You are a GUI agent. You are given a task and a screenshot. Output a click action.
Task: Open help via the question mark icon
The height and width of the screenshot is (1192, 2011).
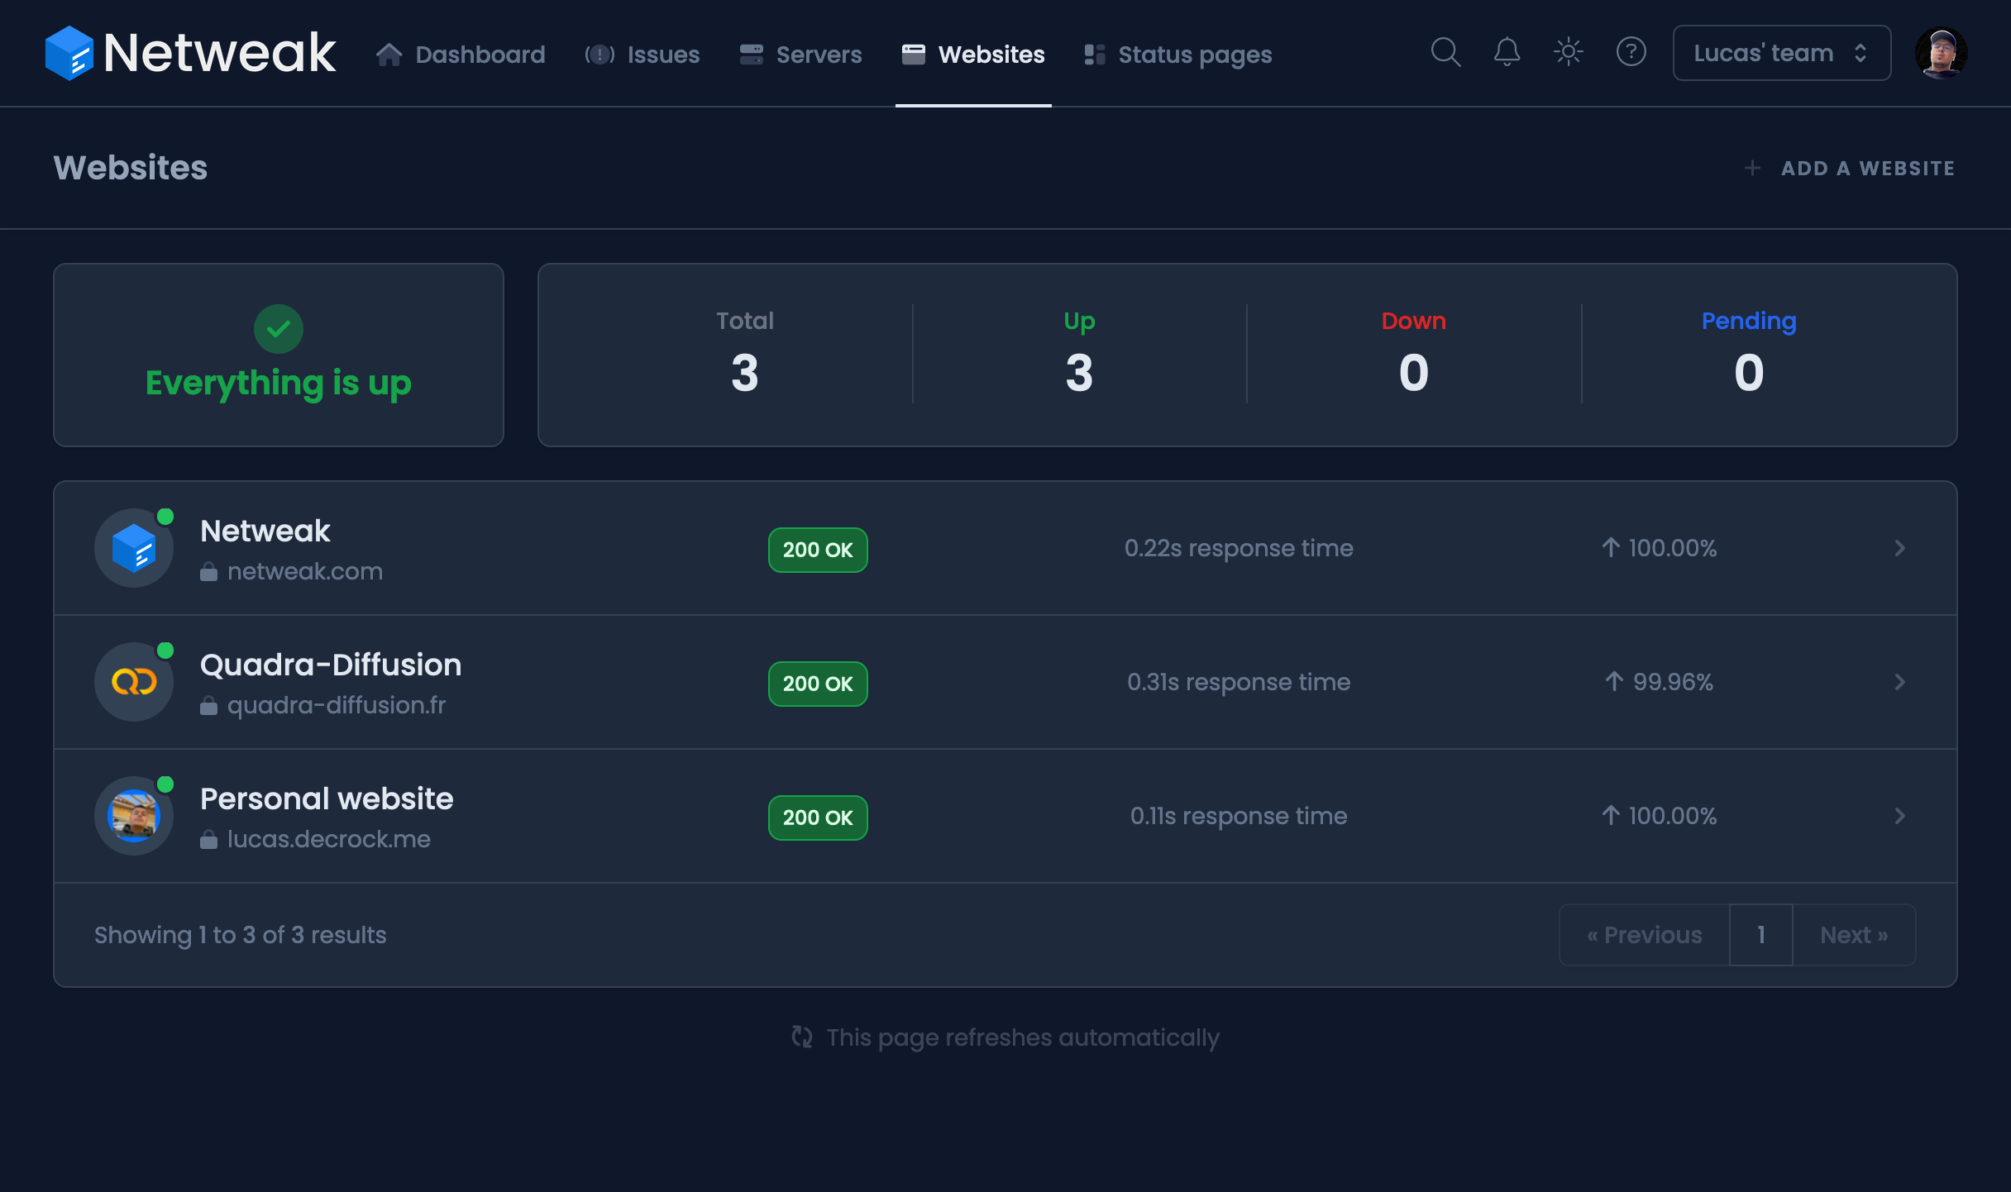(1631, 52)
